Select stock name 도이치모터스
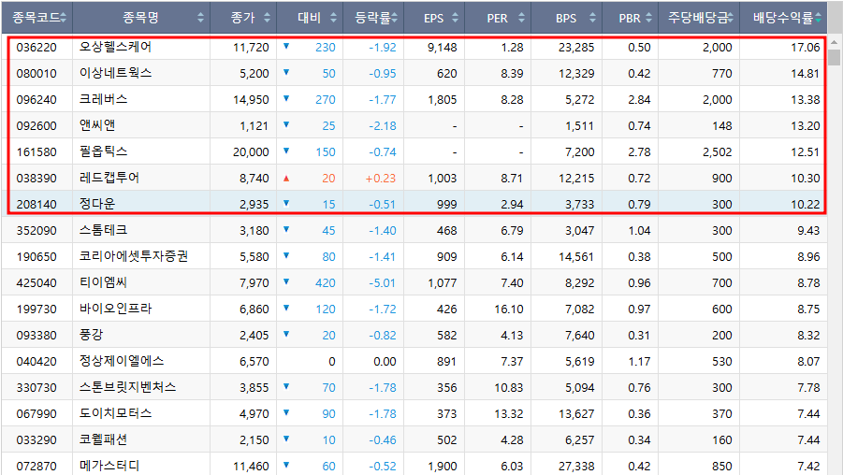This screenshot has width=843, height=475. 116,413
